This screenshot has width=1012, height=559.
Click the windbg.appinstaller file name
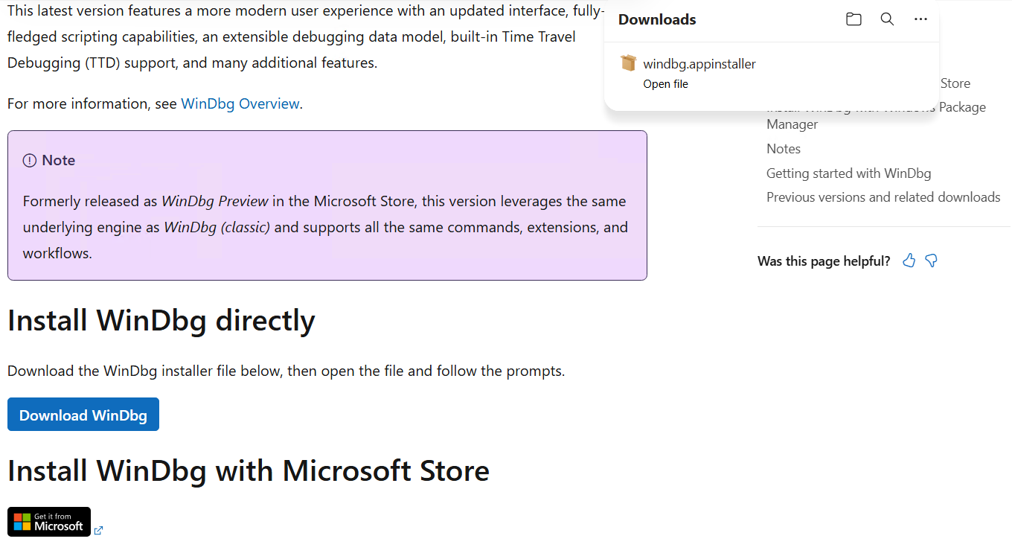click(699, 64)
